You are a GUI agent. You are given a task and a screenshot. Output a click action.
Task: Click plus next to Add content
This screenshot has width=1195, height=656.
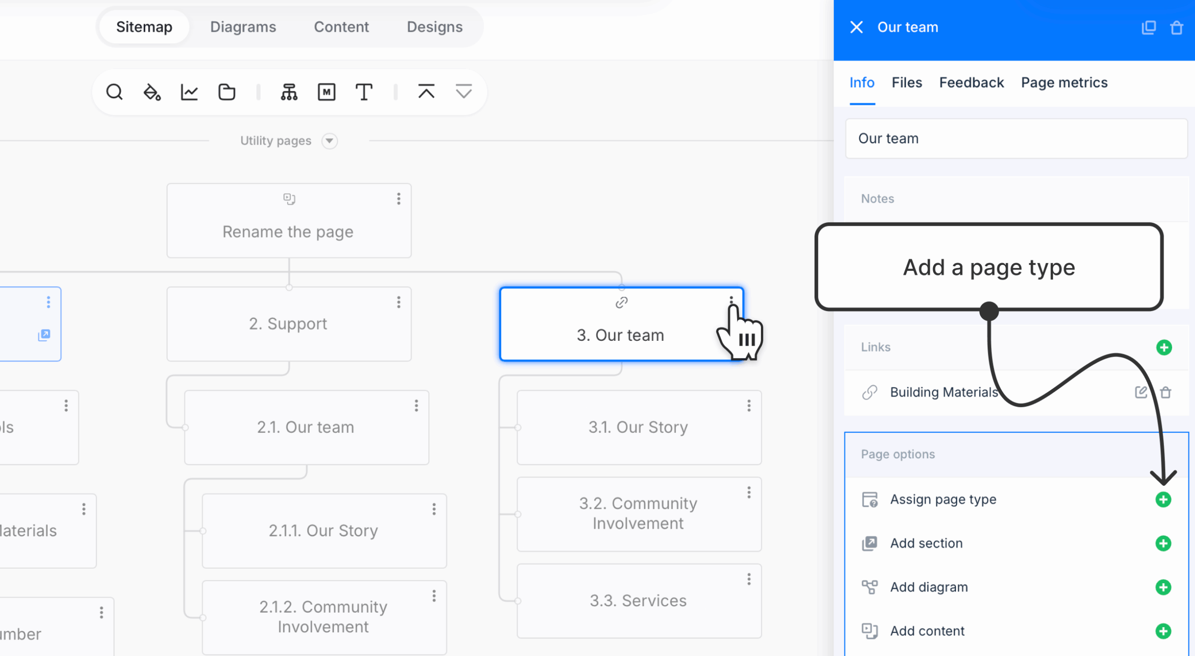tap(1163, 631)
